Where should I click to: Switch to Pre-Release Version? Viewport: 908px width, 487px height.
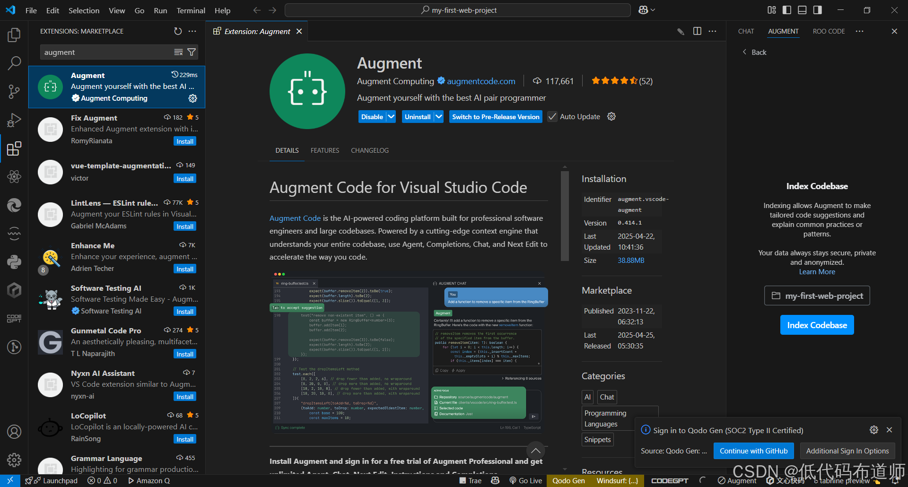pyautogui.click(x=496, y=116)
